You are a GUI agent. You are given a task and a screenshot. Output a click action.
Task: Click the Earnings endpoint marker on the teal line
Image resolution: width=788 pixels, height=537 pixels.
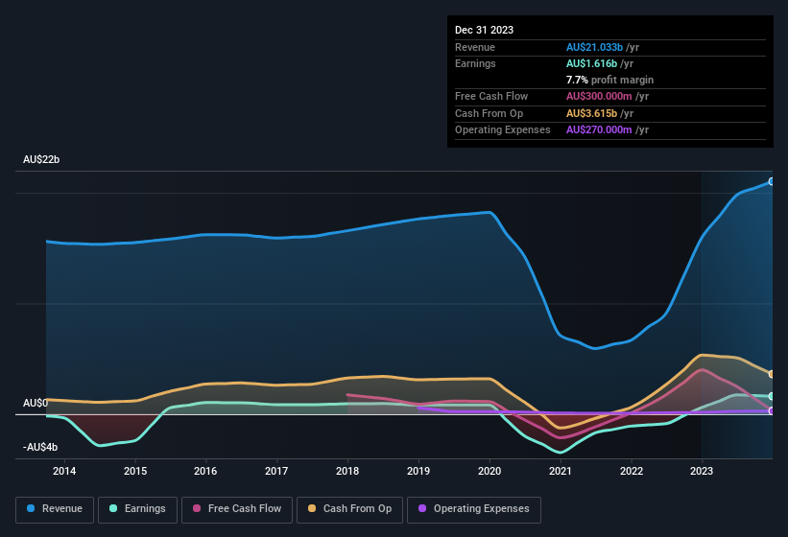coord(772,396)
